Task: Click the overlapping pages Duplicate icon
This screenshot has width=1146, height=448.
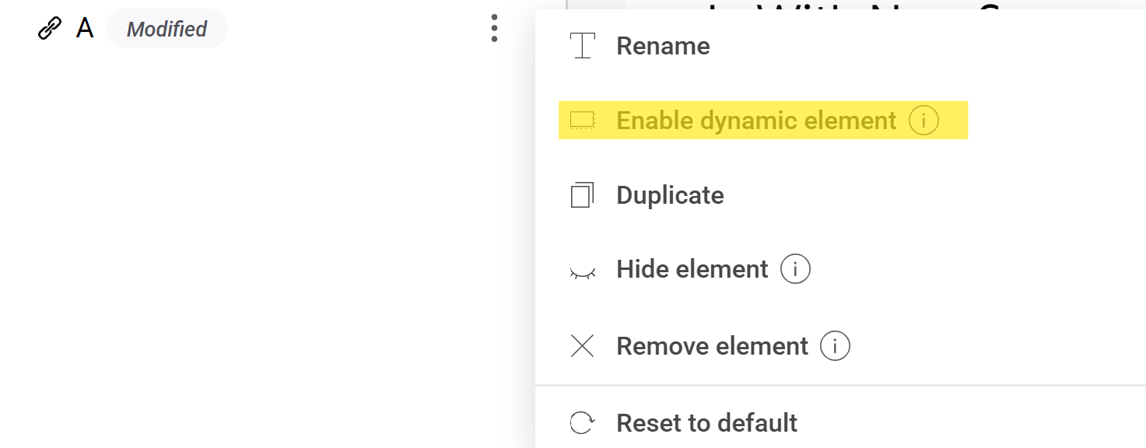Action: (582, 195)
